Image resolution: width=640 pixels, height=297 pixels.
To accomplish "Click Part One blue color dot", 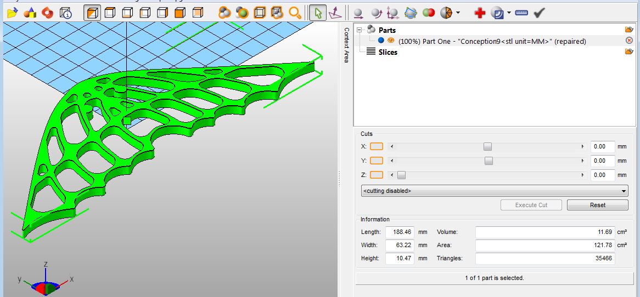I will [381, 41].
